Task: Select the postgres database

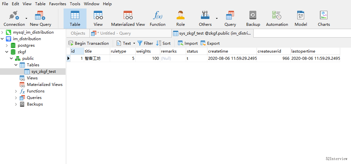Action: pos(26,45)
